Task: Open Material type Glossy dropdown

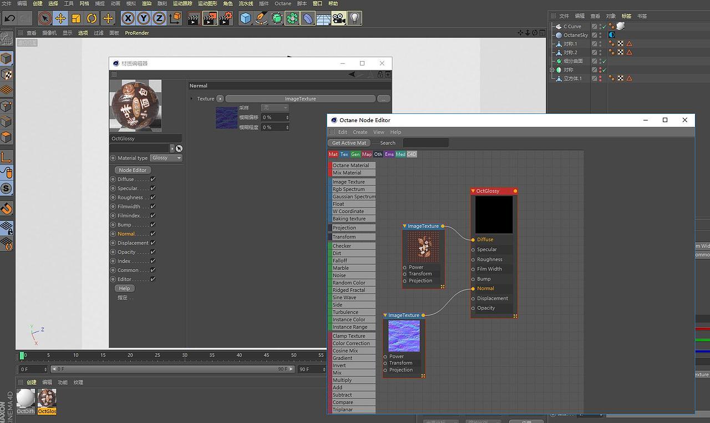Action: tap(166, 158)
